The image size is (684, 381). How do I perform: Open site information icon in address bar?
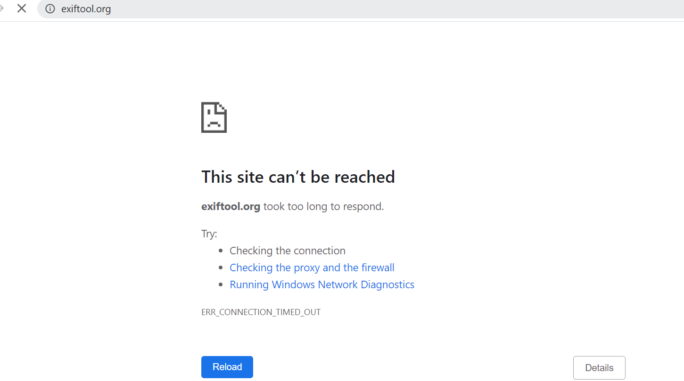[50, 8]
